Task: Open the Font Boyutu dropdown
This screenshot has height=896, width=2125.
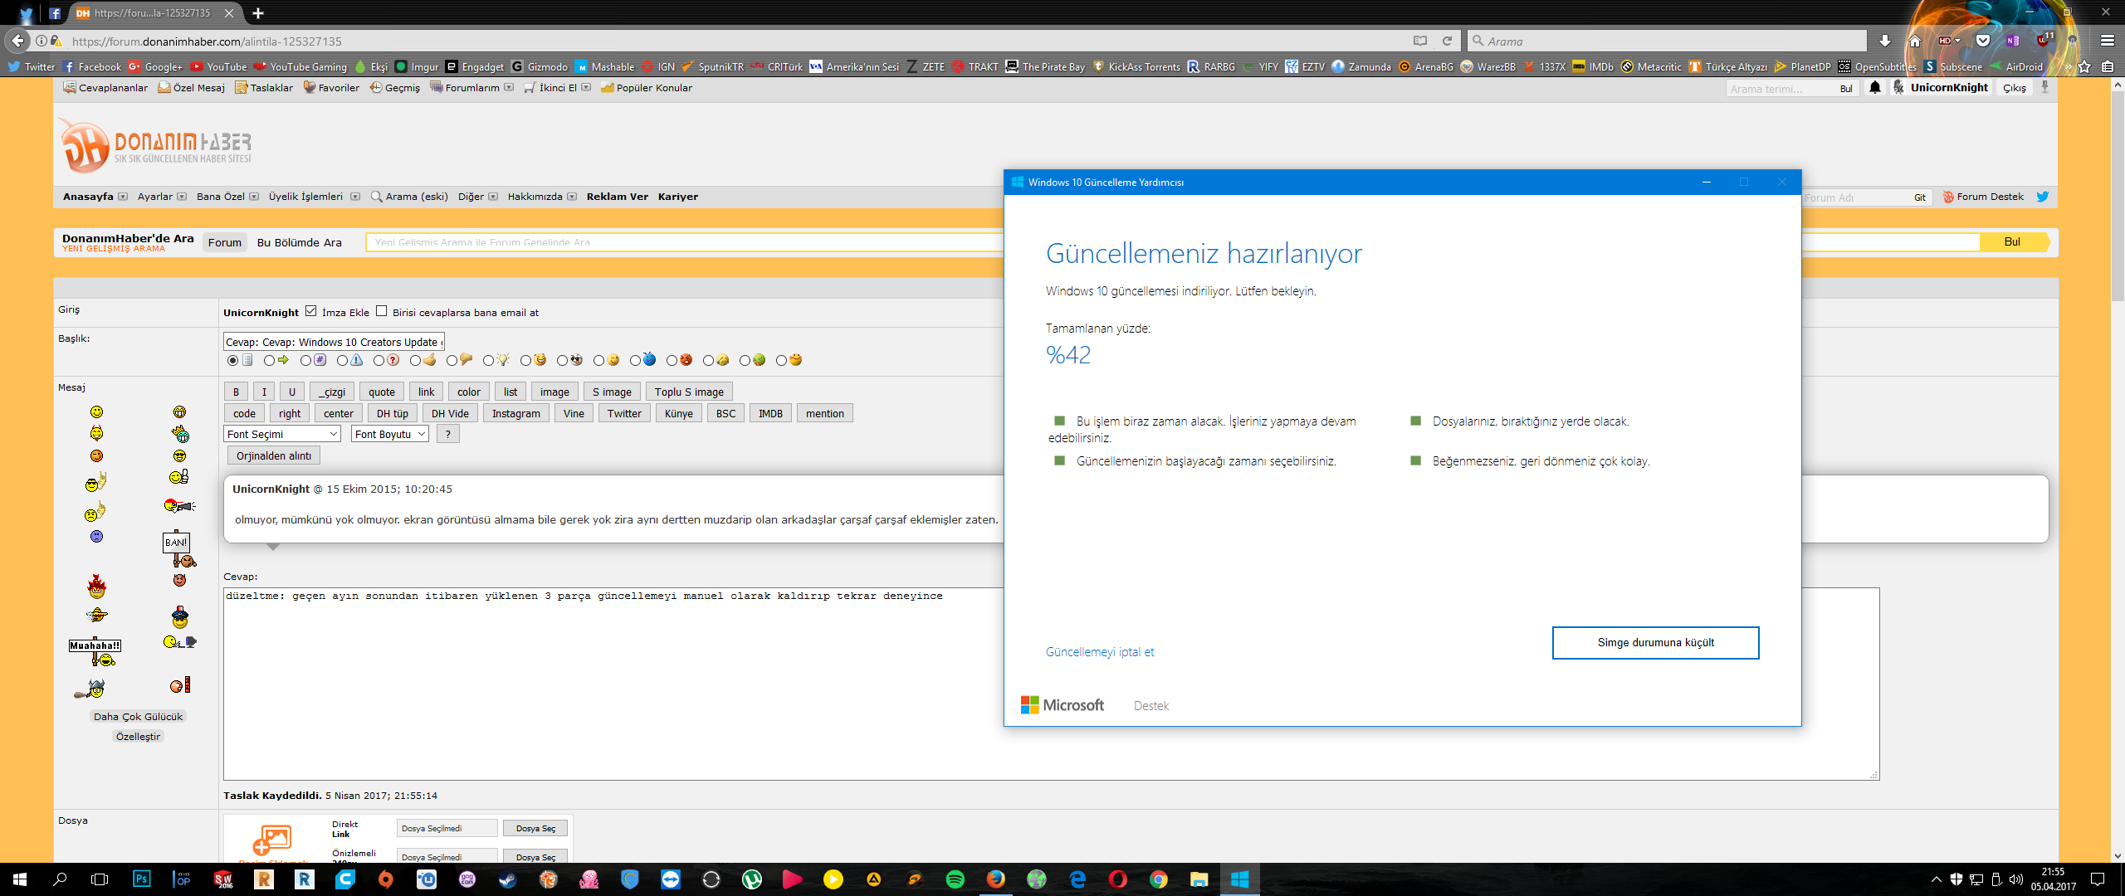Action: click(389, 434)
